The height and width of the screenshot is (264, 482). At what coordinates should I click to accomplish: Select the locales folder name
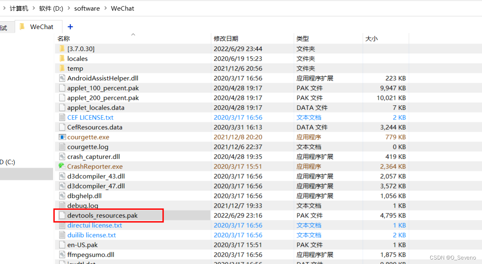[x=77, y=58]
